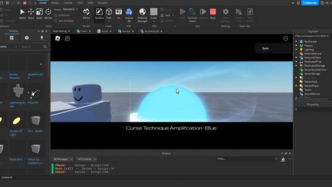Viewport: 332px width, 187px height.
Task: Toggle the Join Surfaces checkbox
Action: point(56,21)
